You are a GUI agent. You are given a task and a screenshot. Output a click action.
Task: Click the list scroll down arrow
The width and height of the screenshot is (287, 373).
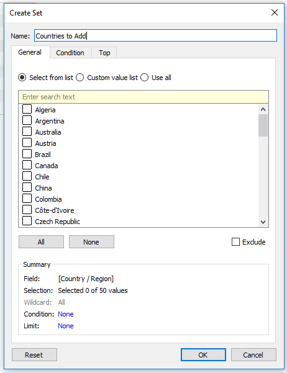tap(263, 222)
